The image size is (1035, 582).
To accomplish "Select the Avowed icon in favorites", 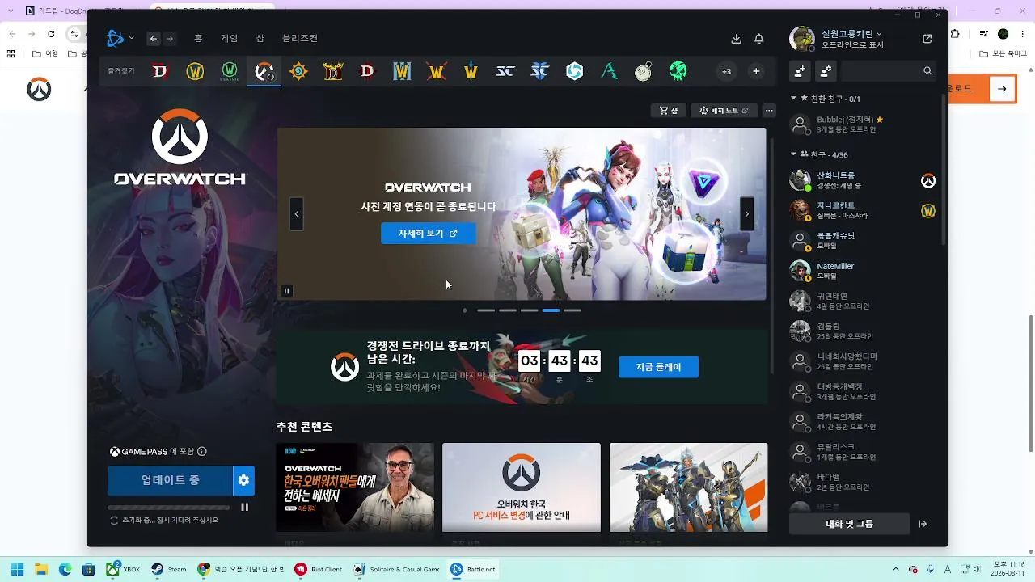I will [x=609, y=71].
